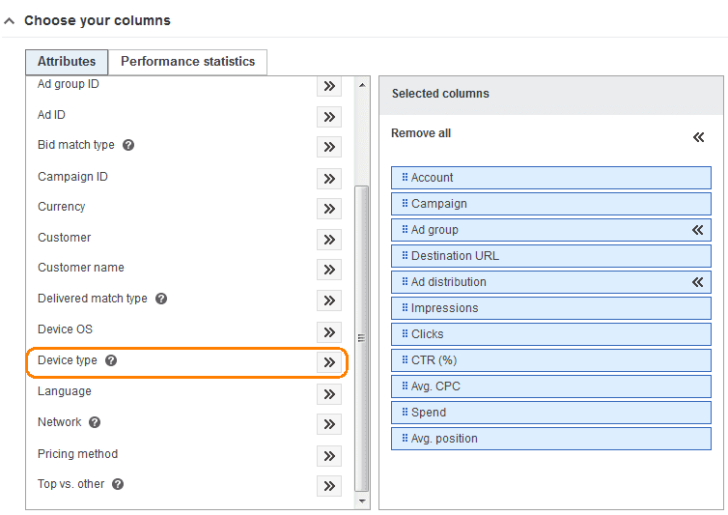Remove Ad distribution from selected columns

point(697,282)
